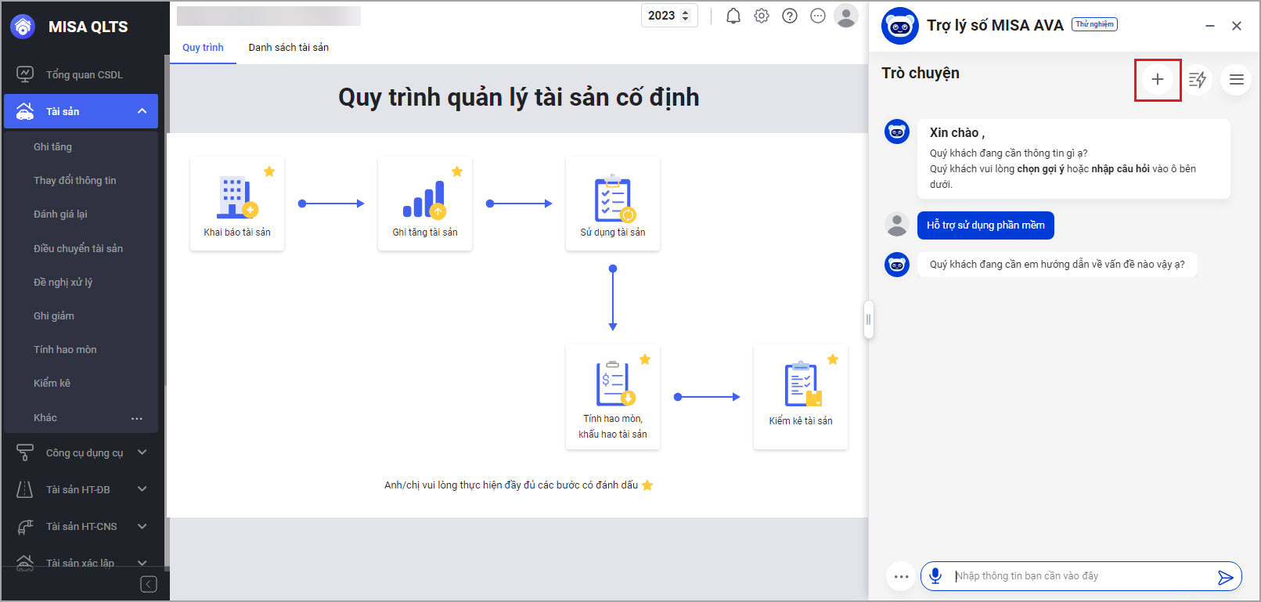This screenshot has height=602, width=1261.
Task: Expand the Tài sản HT-CNS section
Action: [x=142, y=526]
